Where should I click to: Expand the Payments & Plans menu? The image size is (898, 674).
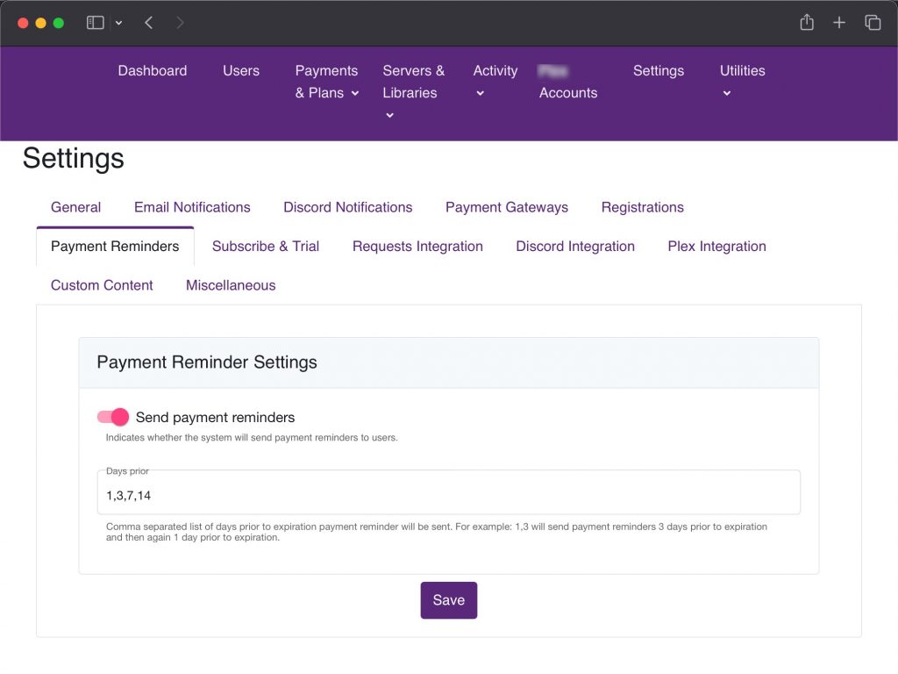tap(326, 82)
